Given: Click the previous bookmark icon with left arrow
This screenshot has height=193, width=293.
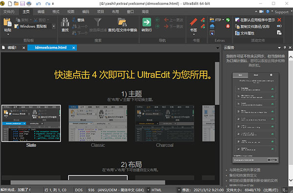Looking at the screenshot, I should 203,20.
